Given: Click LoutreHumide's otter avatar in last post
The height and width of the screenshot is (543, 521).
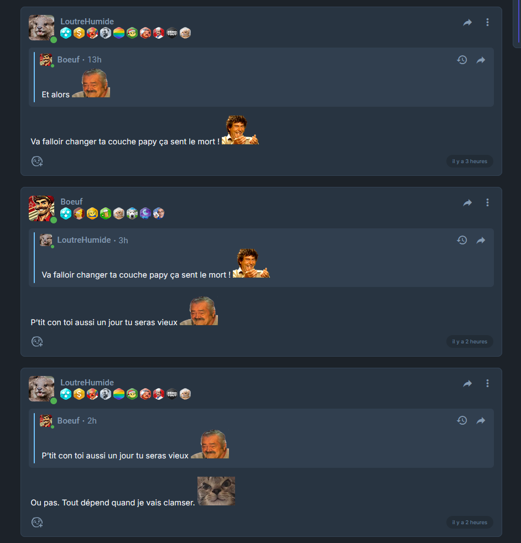Looking at the screenshot, I should pos(41,389).
